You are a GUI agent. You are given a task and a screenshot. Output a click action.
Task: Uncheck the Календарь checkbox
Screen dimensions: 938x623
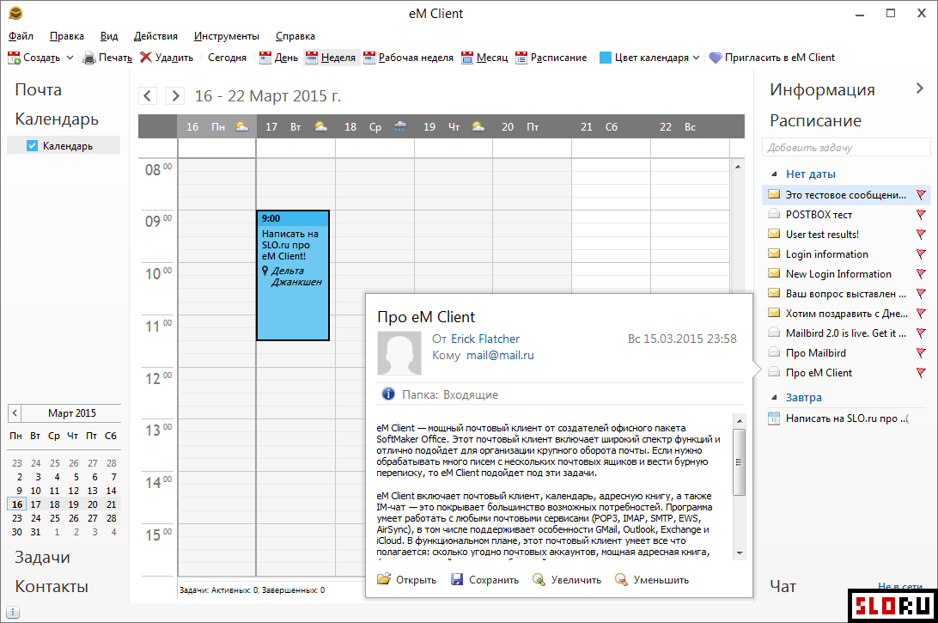(x=33, y=145)
